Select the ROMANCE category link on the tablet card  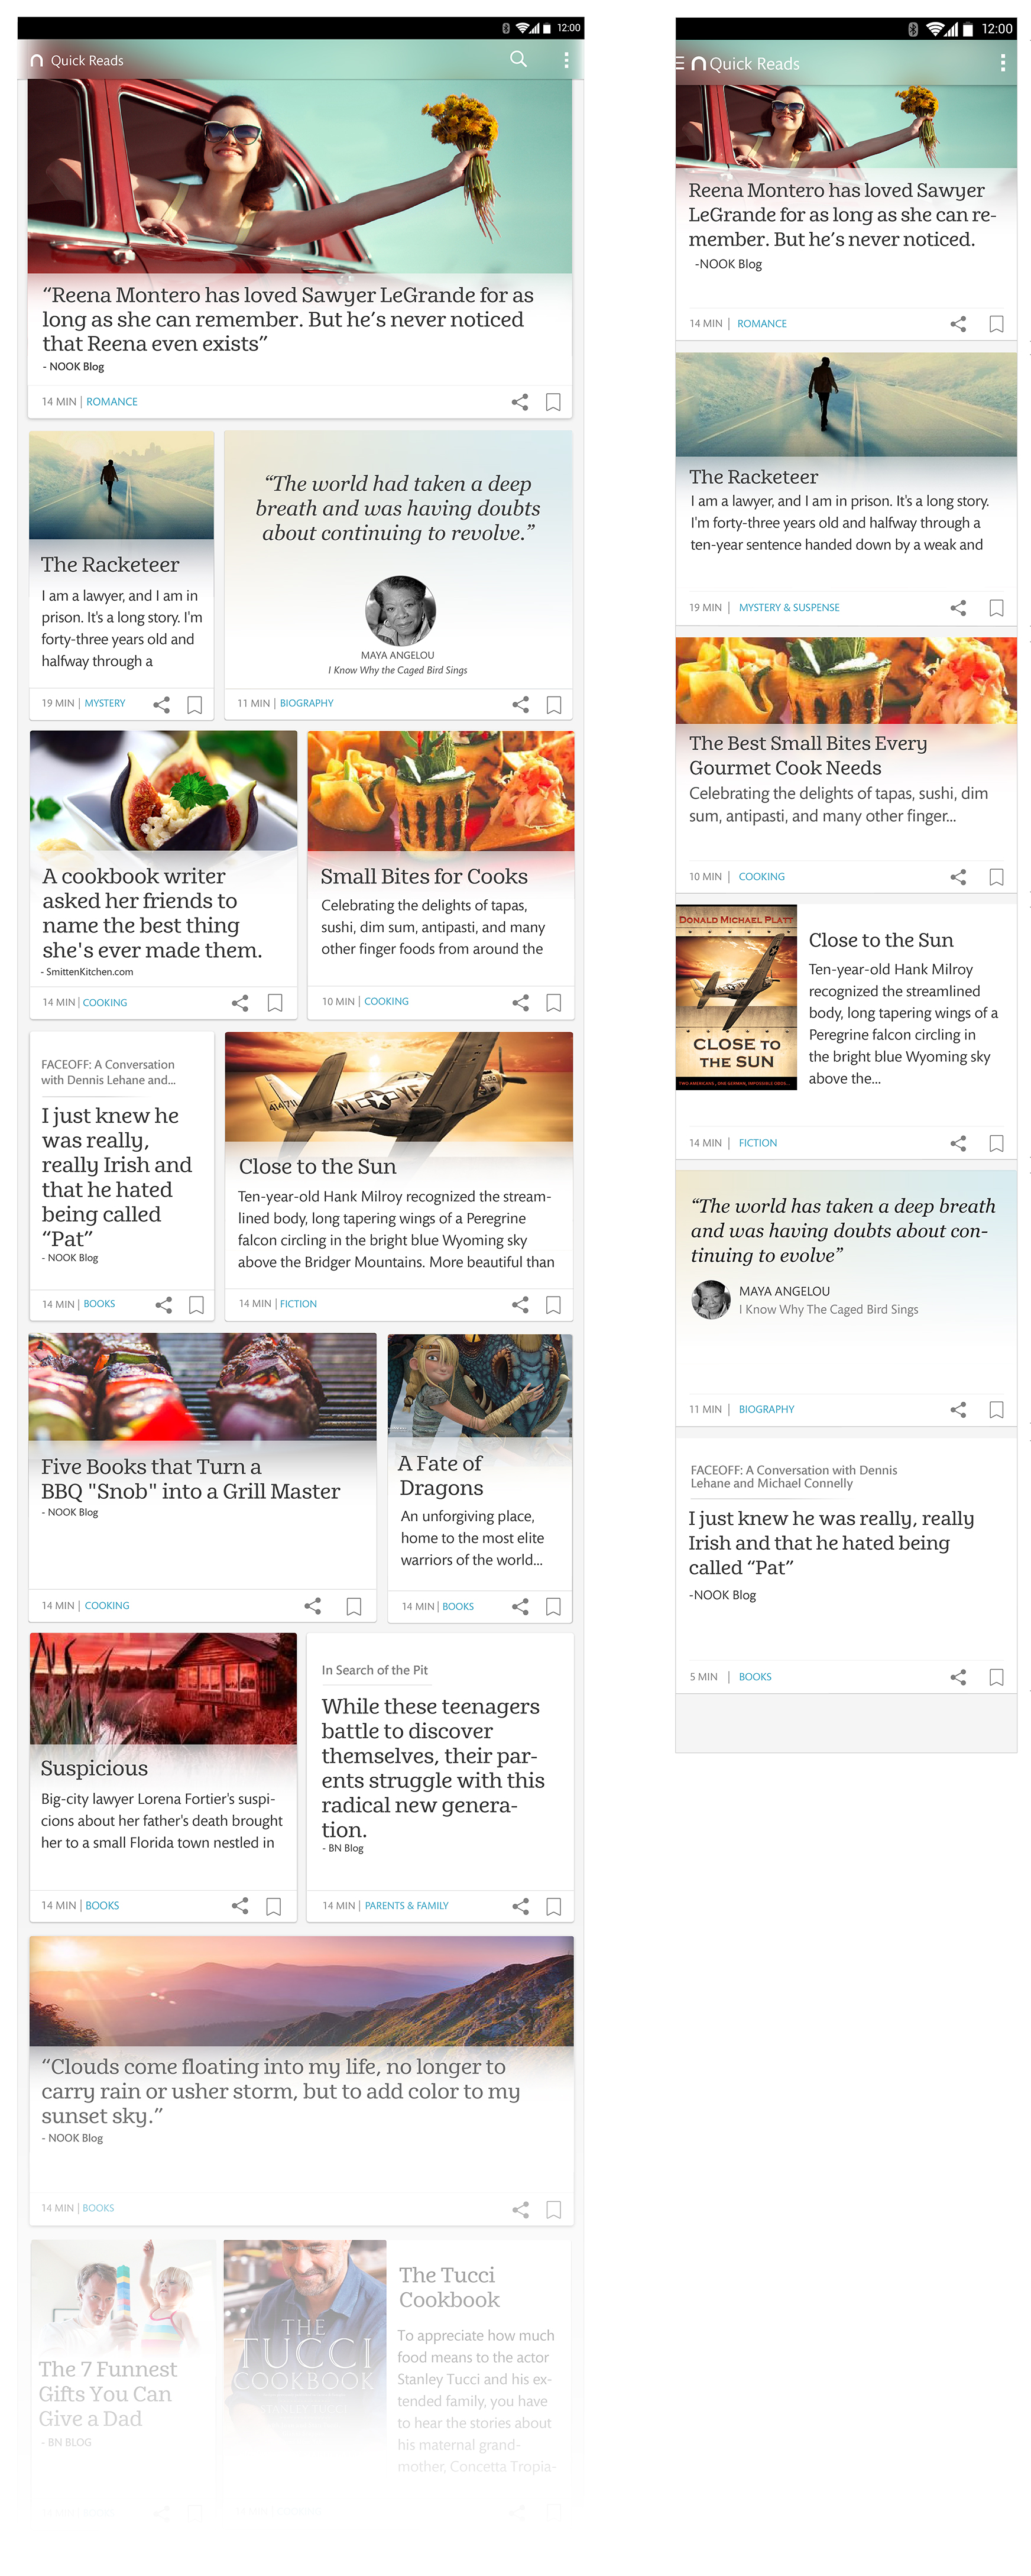pyautogui.click(x=112, y=402)
